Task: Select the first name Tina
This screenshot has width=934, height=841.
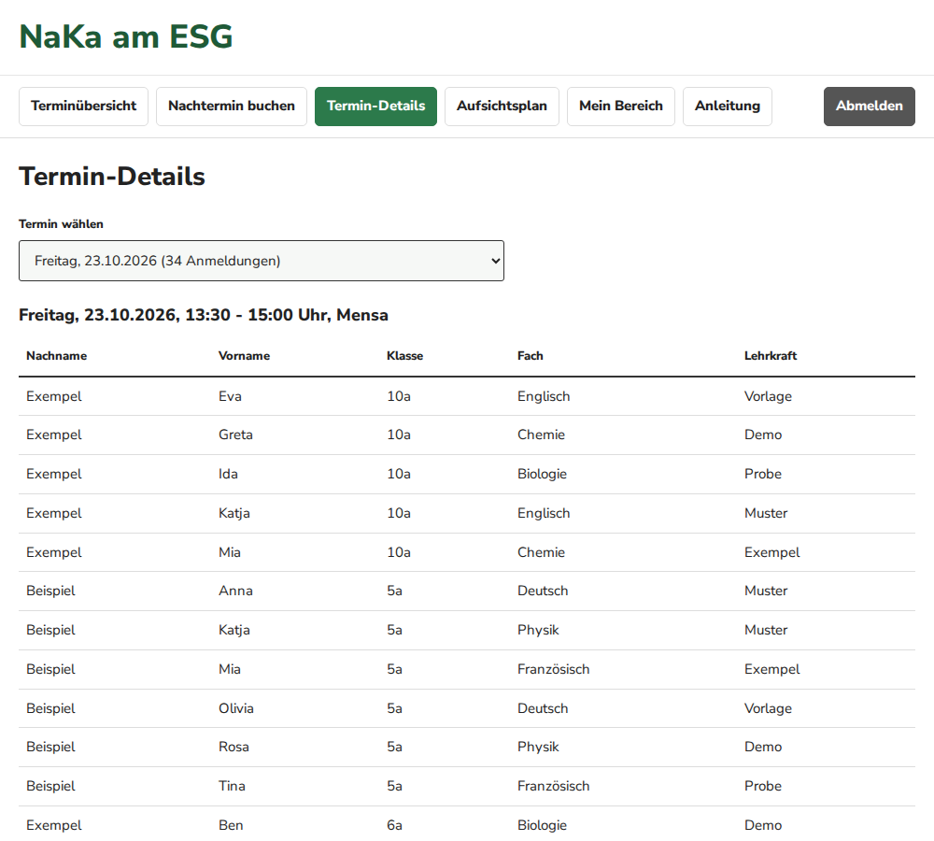Action: coord(232,786)
